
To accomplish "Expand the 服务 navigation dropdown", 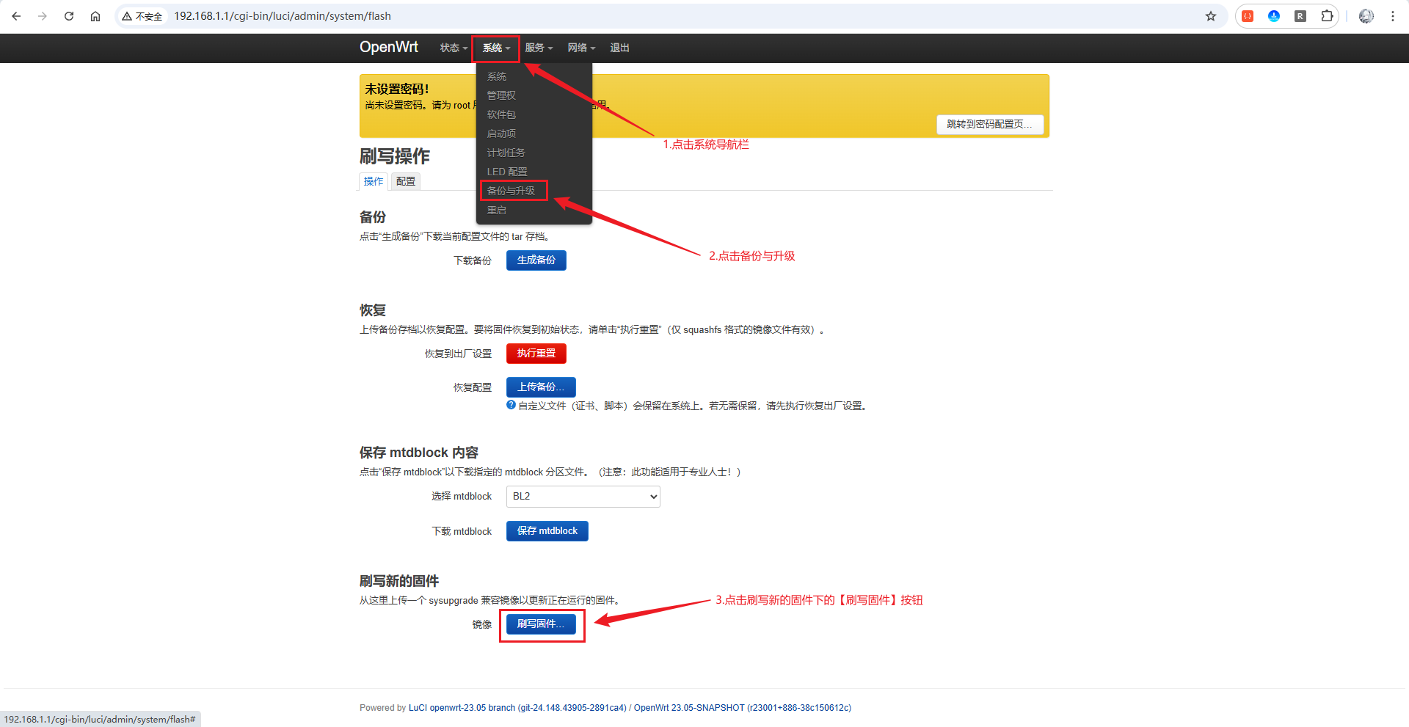I will tap(538, 48).
